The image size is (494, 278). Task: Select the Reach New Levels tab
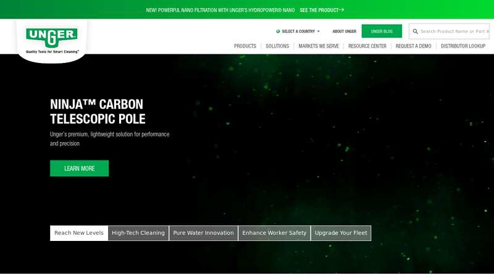click(x=79, y=233)
